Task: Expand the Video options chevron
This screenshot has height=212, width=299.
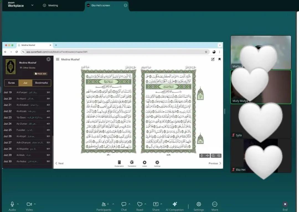Action: point(35,204)
